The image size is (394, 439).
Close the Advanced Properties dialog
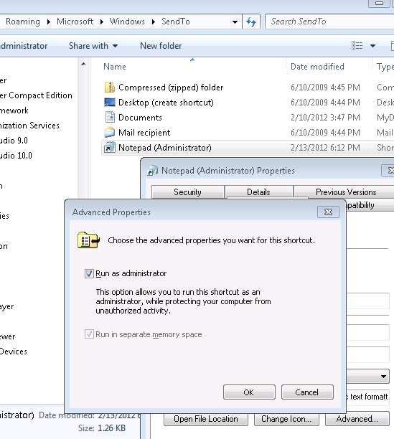pyautogui.click(x=328, y=212)
